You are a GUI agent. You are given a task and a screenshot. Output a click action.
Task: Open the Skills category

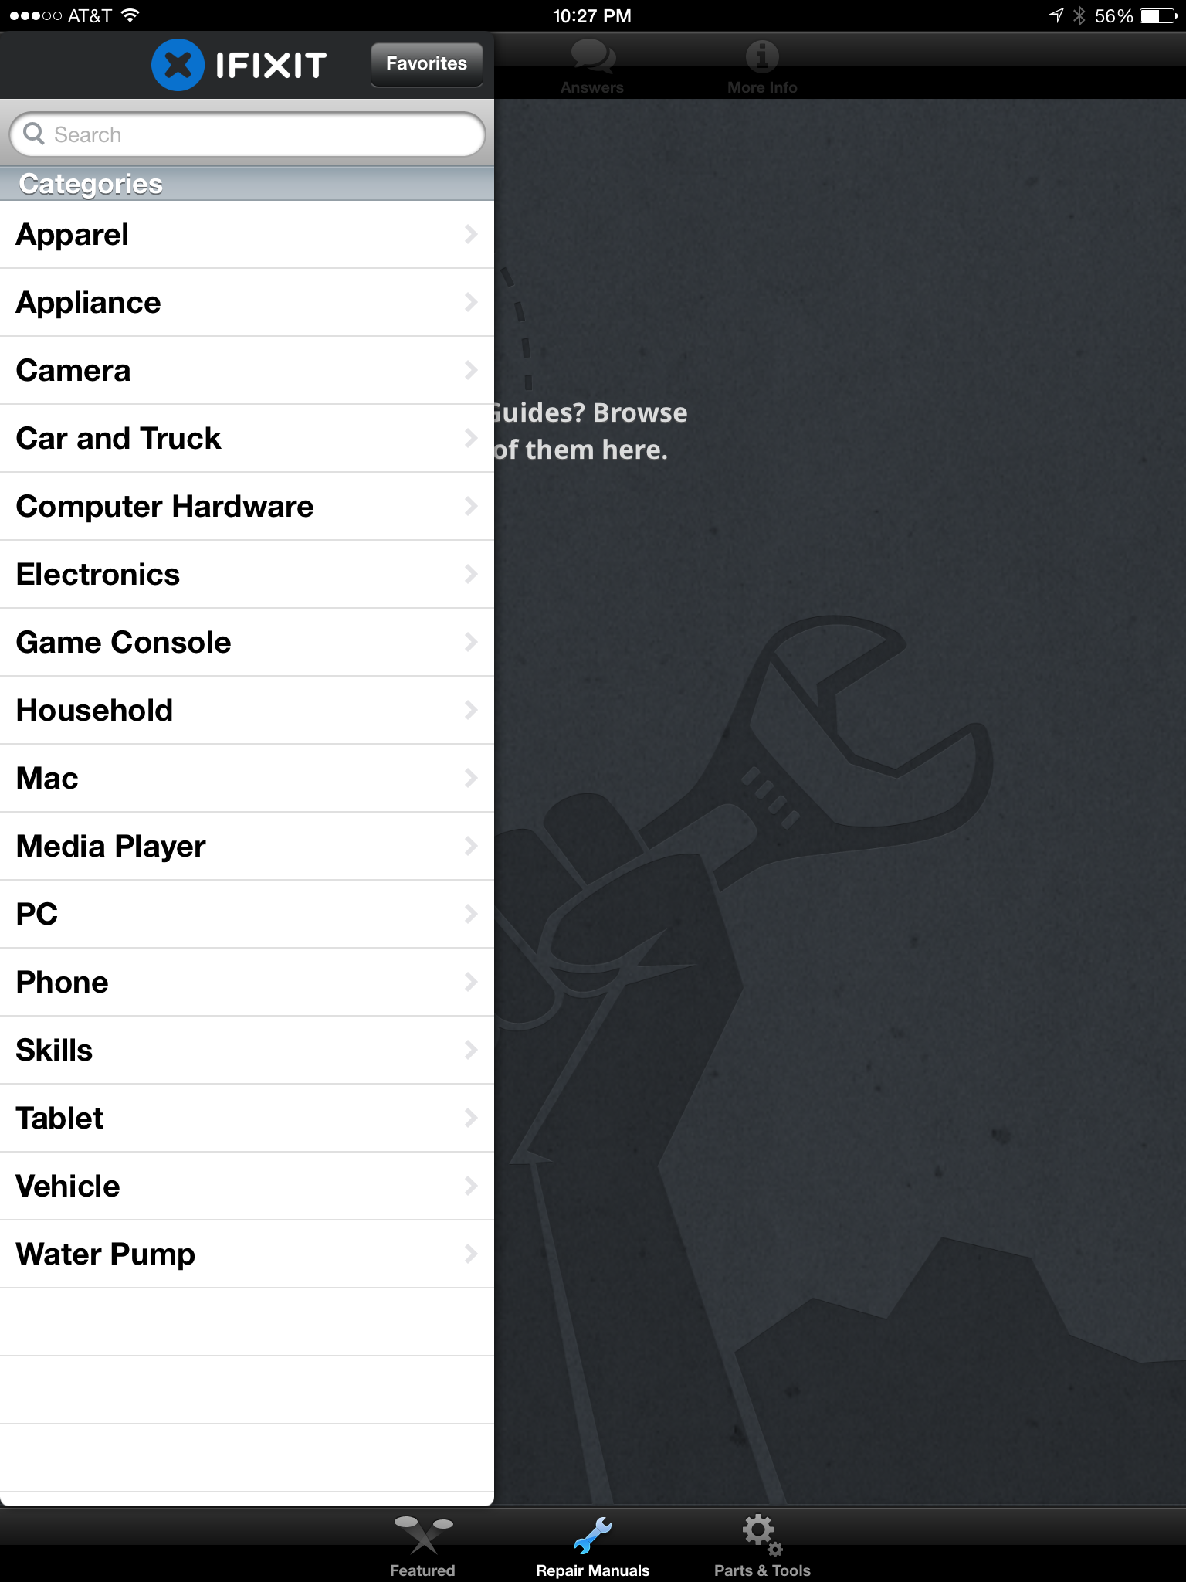click(247, 1051)
